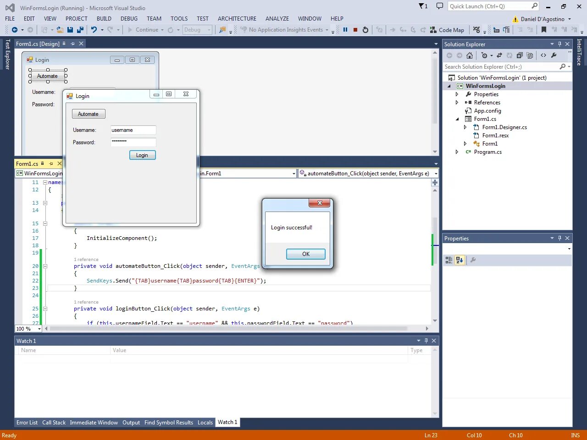Viewport: 587px width, 440px height.
Task: Toggle Alphabetical sort in Properties panel
Action: click(460, 260)
